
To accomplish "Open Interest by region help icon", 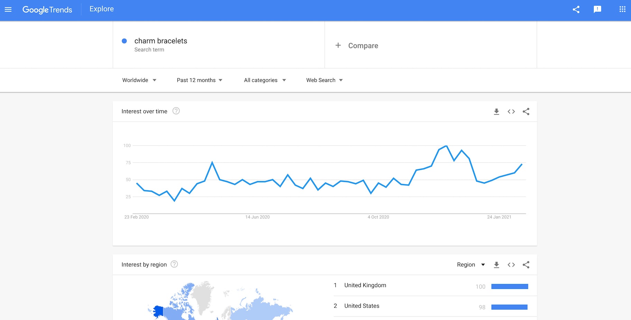I will (174, 264).
